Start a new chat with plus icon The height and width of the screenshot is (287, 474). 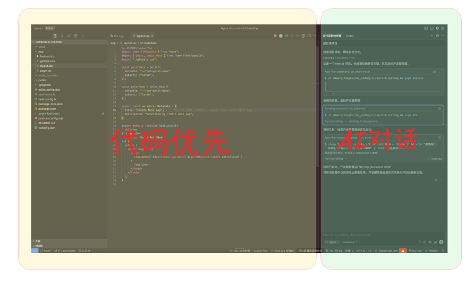[x=431, y=36]
